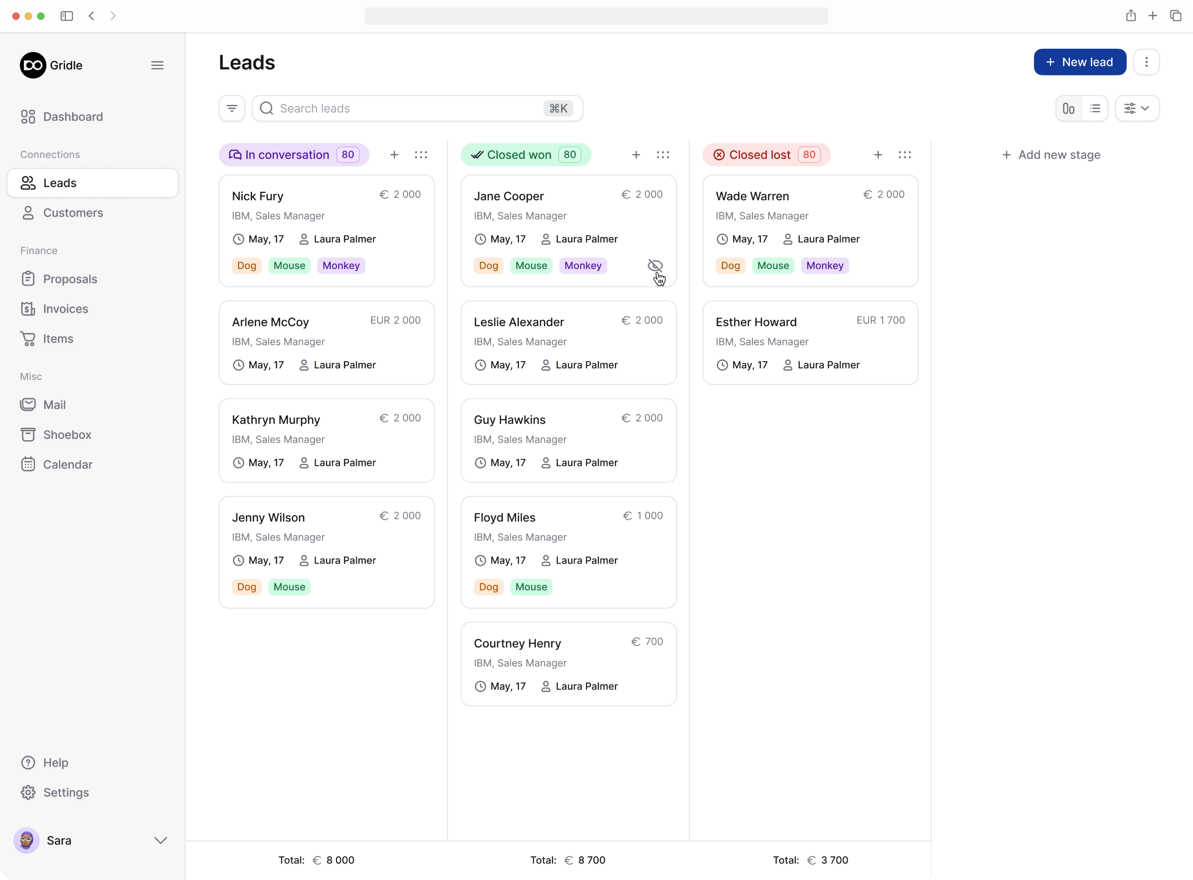Add a lead to Closed lost stage
The width and height of the screenshot is (1193, 880).
(x=878, y=154)
